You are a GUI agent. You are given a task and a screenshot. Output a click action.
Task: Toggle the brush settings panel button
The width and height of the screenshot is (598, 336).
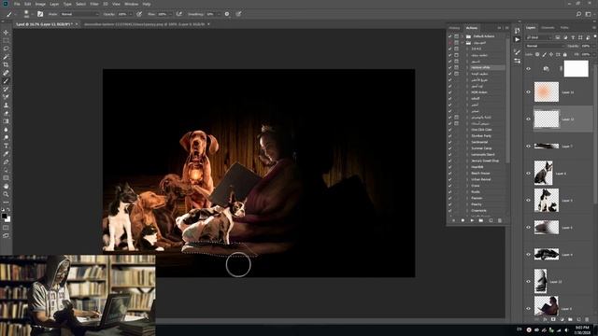click(40, 14)
